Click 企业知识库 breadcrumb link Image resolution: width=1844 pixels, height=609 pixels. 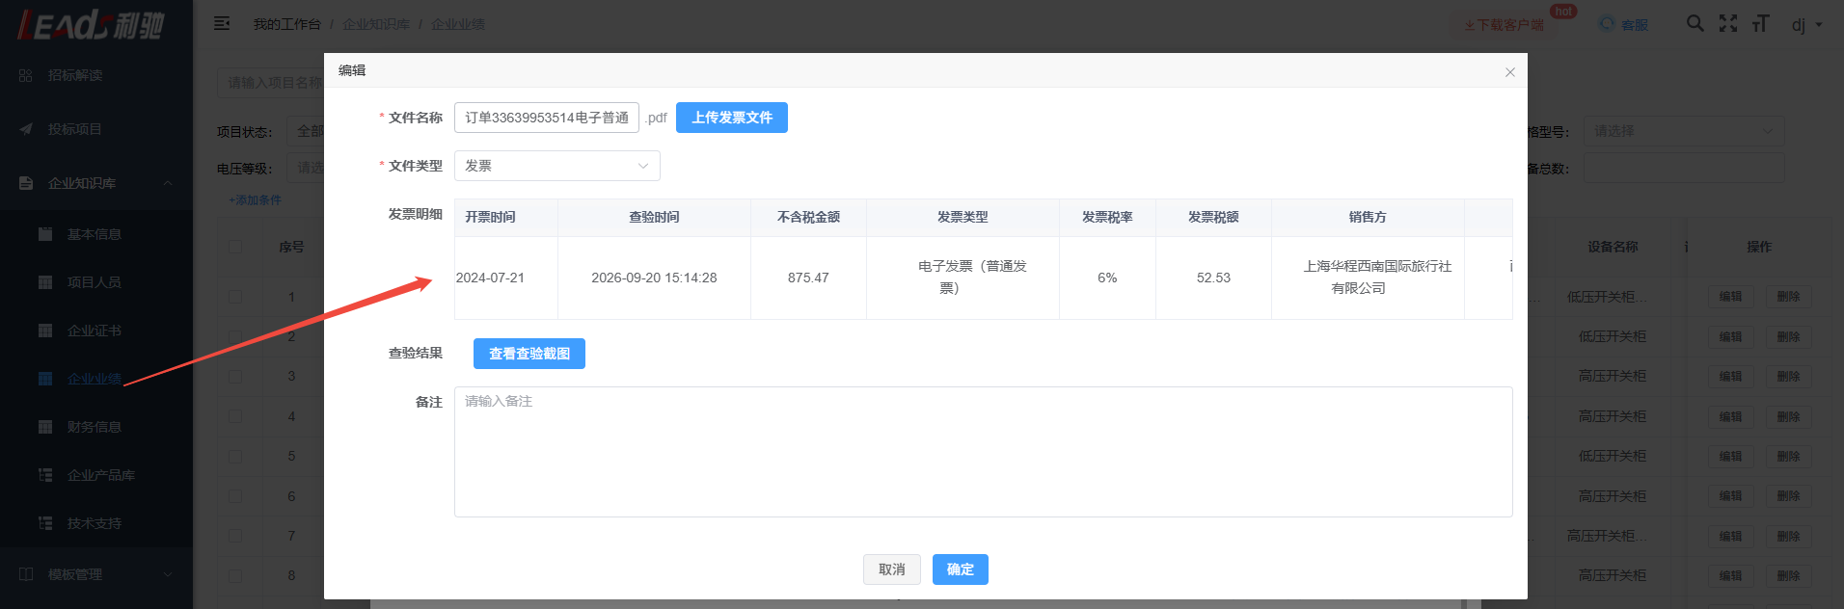376,24
